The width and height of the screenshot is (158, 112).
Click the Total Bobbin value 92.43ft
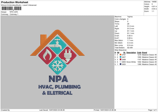[x=130, y=48]
